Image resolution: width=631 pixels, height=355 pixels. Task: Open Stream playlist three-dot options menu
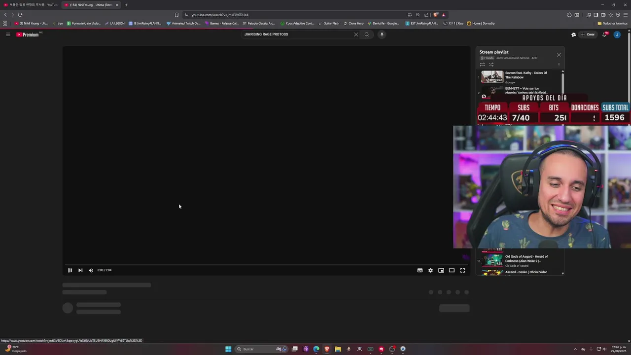(559, 65)
